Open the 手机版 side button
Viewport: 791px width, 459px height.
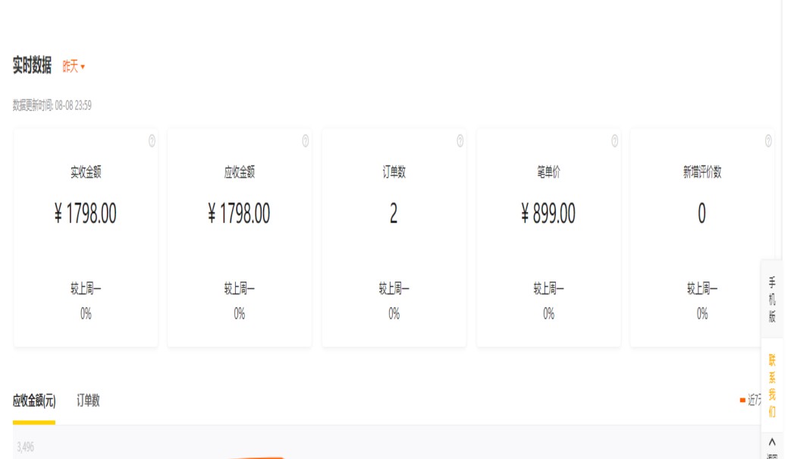[x=772, y=300]
